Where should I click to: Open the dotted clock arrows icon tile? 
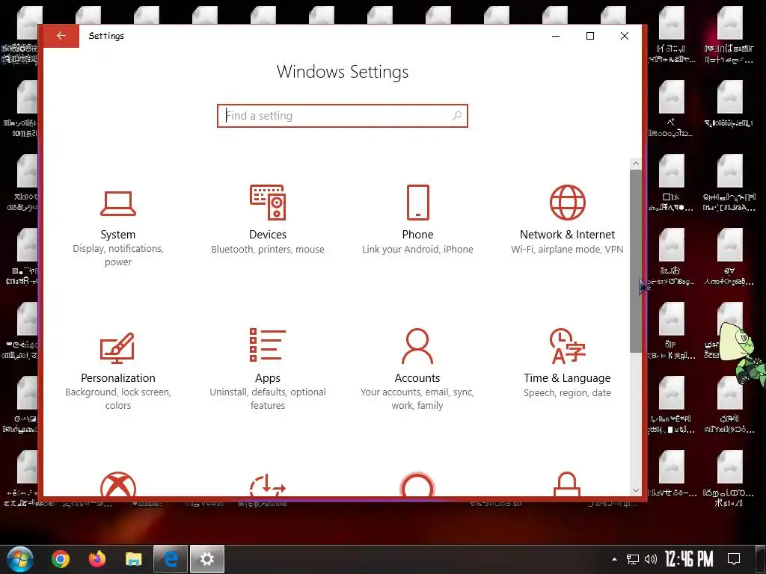click(268, 484)
